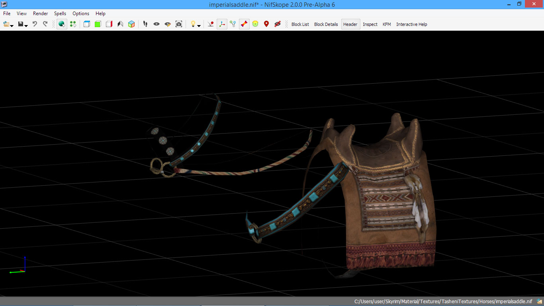Click the footprints walk view icon
544x306 pixels.
145,24
